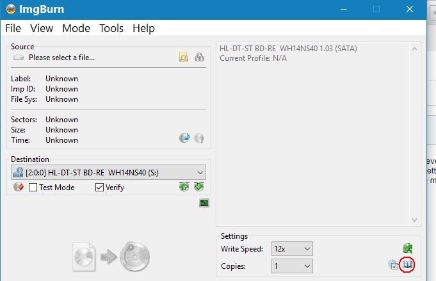This screenshot has height=281, width=436.
Task: Open automatic write speed settings icon
Action: pos(407,248)
